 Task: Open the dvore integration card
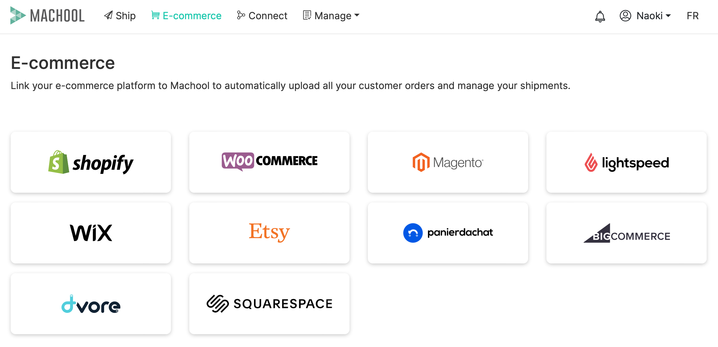tap(91, 304)
